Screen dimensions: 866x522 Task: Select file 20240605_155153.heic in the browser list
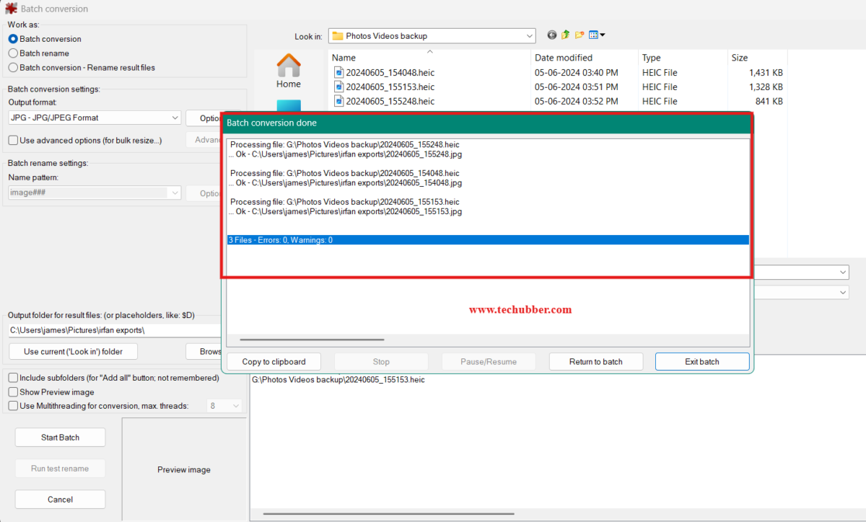click(x=390, y=87)
